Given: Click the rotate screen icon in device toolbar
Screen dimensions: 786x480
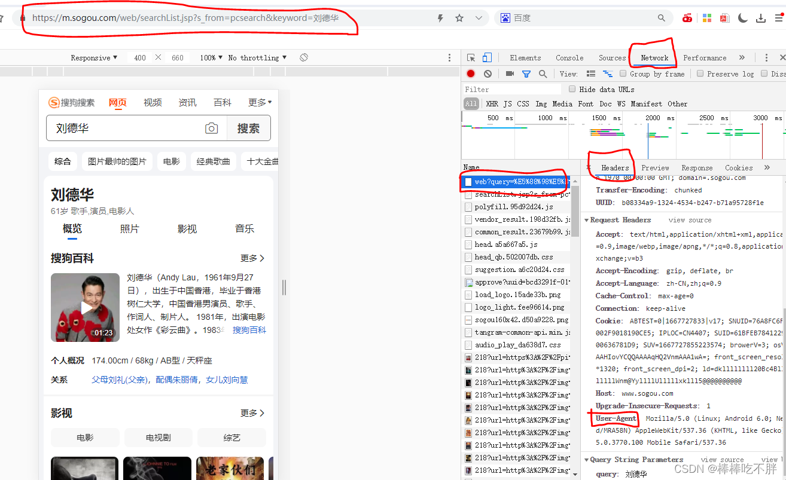Looking at the screenshot, I should [304, 57].
